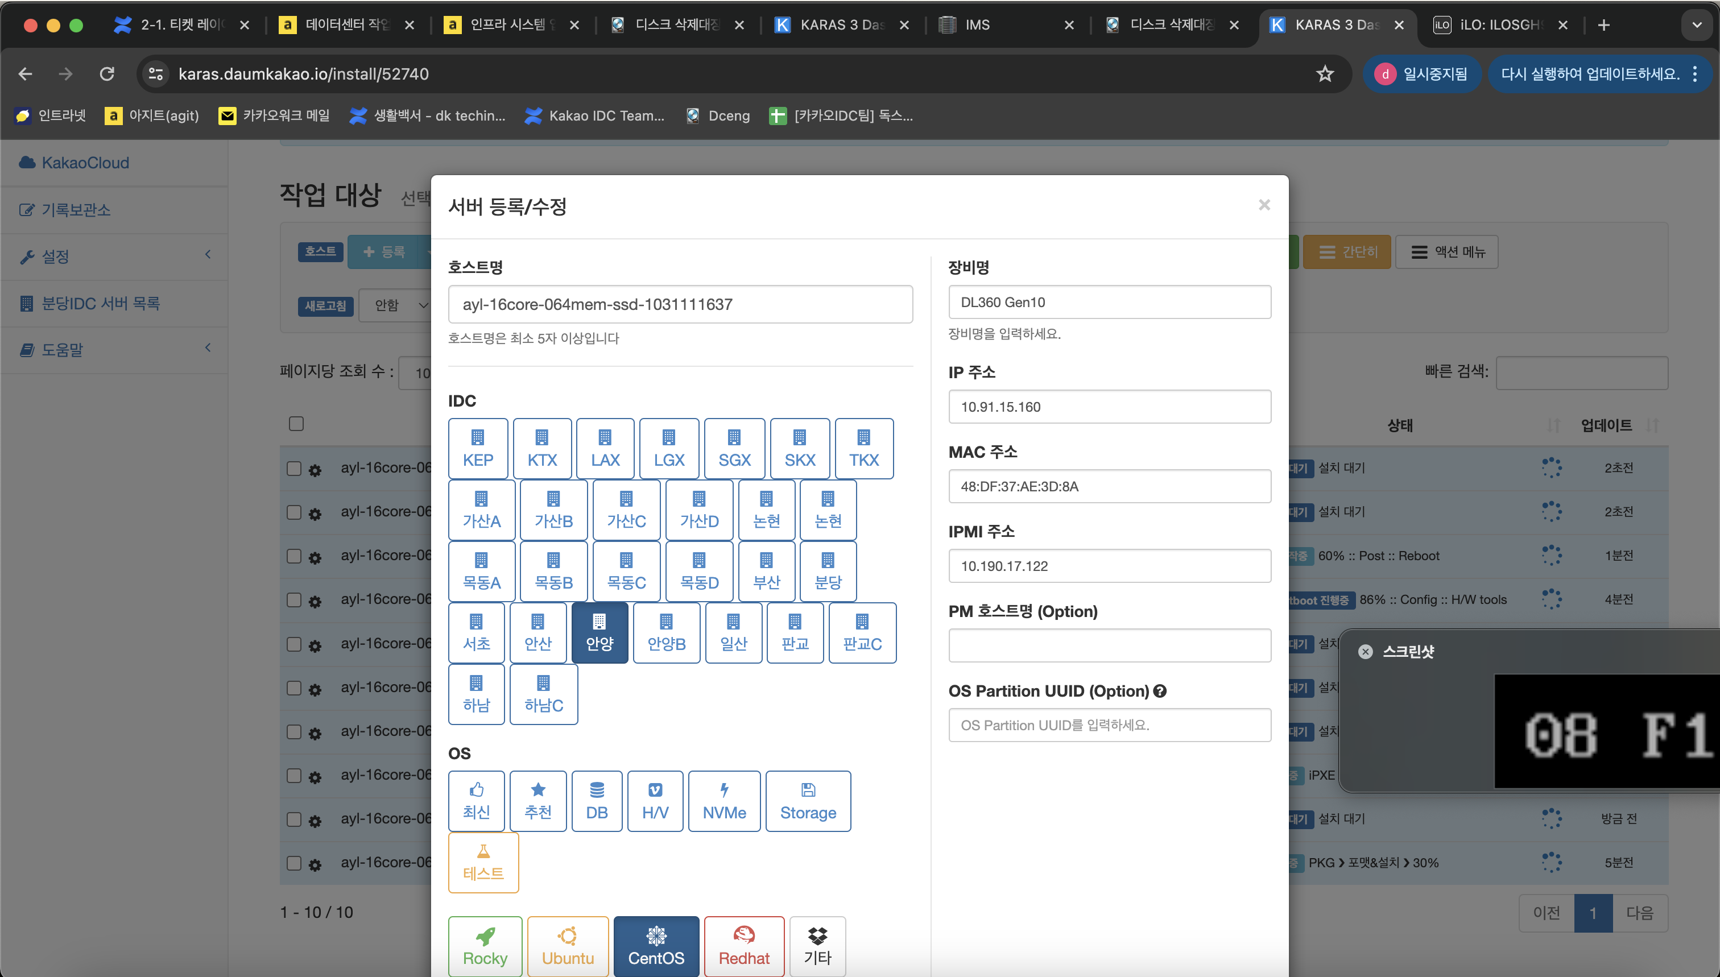
Task: Choose 부산 IDC button
Action: (766, 571)
